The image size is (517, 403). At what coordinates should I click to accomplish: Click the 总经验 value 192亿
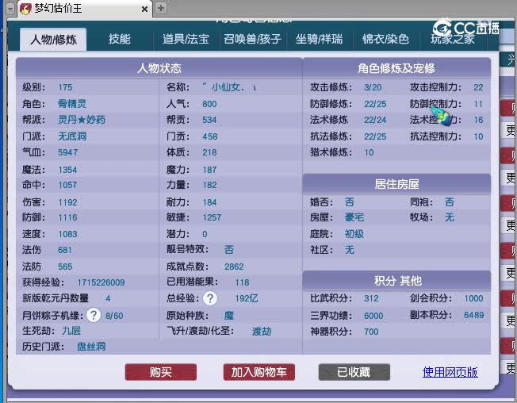[x=247, y=298]
